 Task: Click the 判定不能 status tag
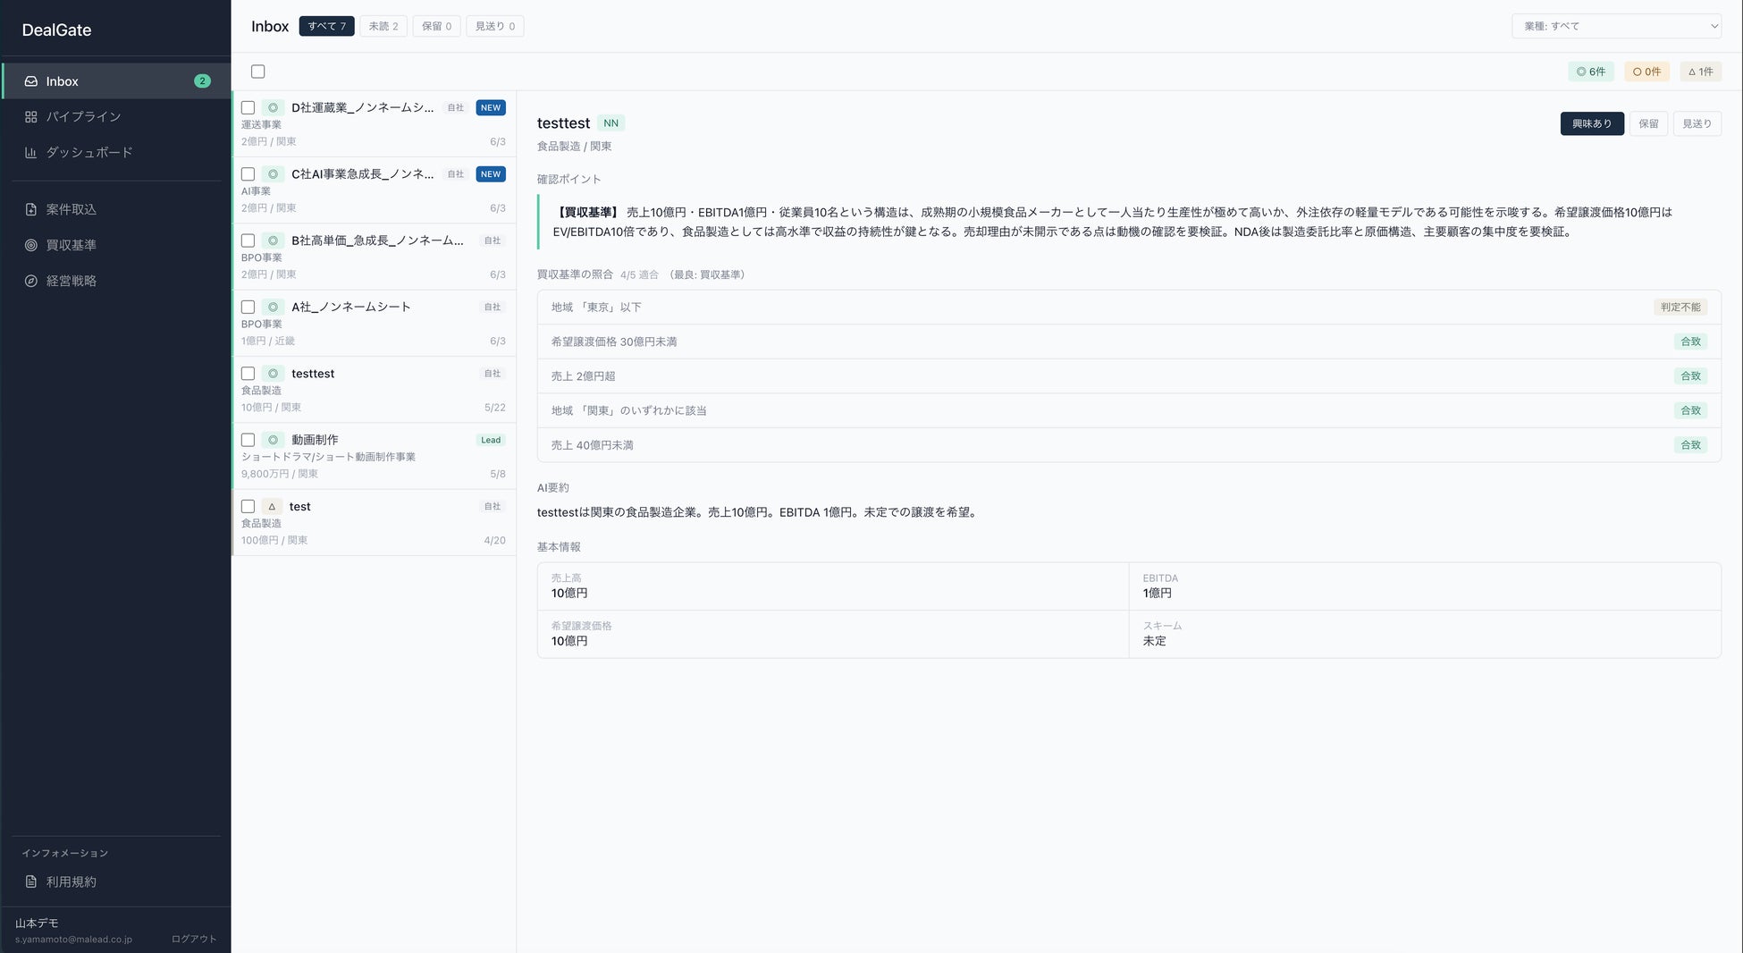coord(1680,307)
